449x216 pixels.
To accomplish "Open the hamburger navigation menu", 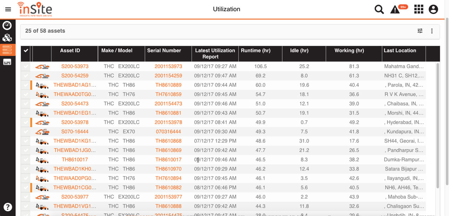I will point(8,9).
